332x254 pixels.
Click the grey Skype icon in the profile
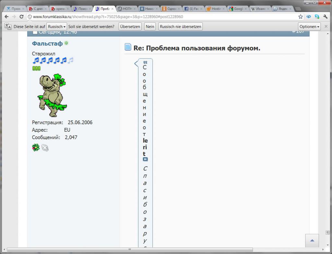pos(45,148)
